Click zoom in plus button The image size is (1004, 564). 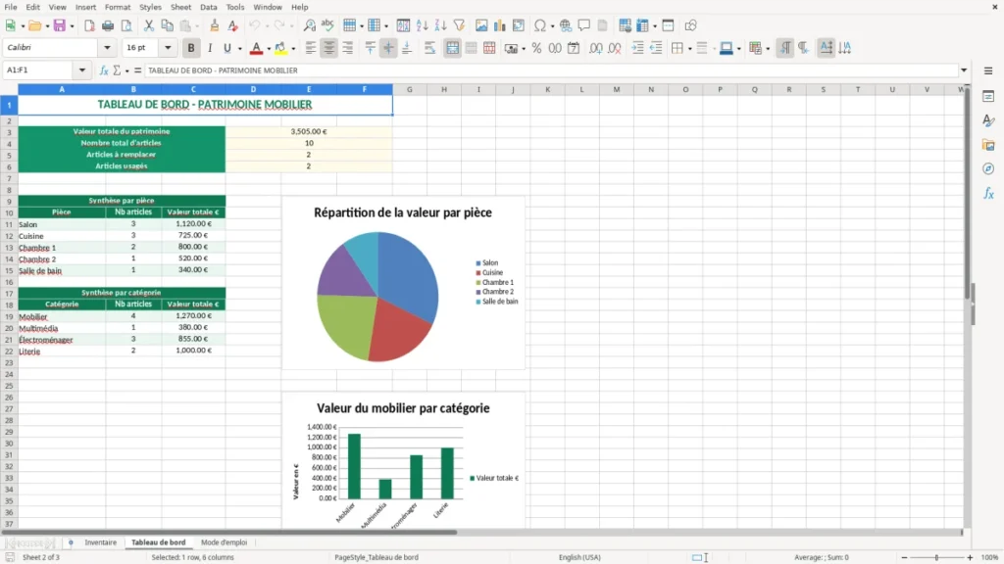pos(970,557)
